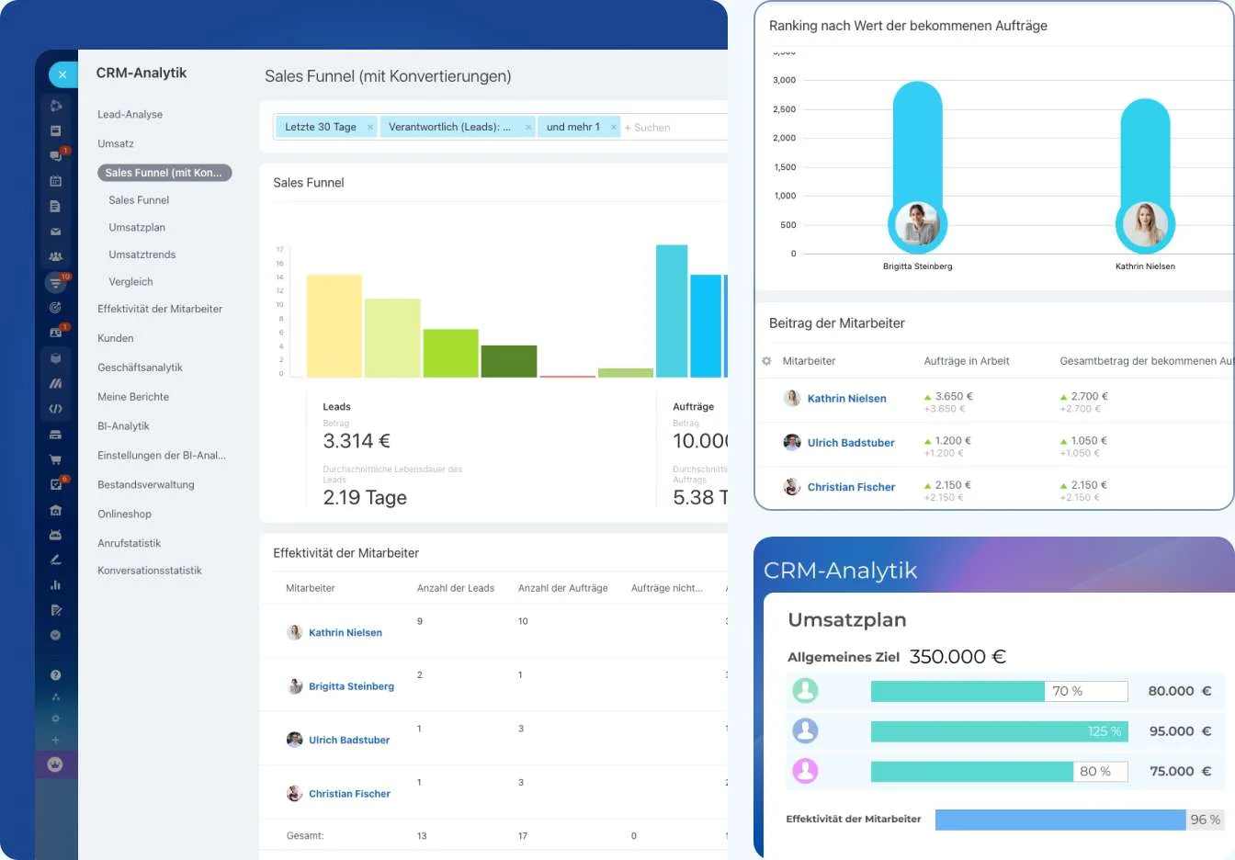This screenshot has width=1235, height=860.
Task: Expand the chevron-down icon in sidebar
Action: [x=55, y=635]
